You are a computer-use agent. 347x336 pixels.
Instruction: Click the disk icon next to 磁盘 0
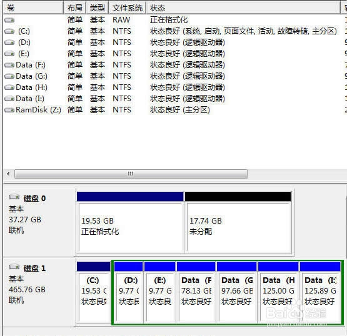point(14,197)
